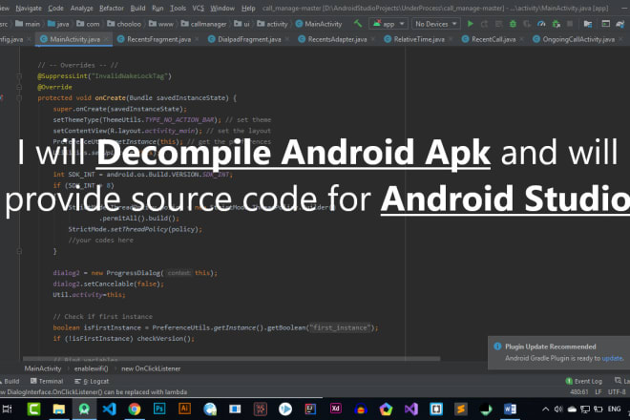Open the Refactor menu
Viewport: 630px width, 420px height.
(112, 8)
